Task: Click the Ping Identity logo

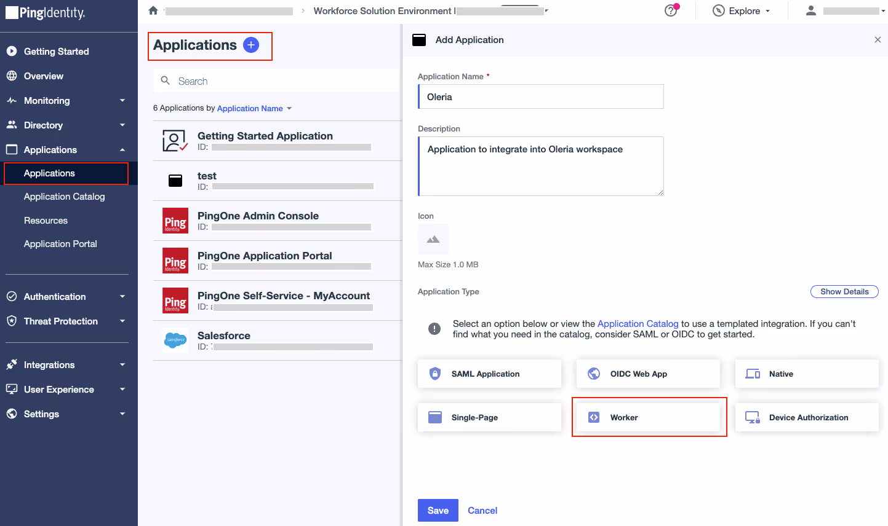Action: [46, 12]
